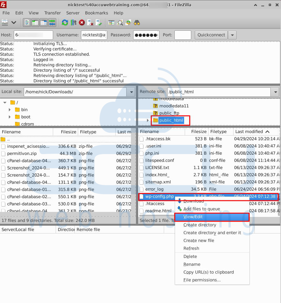
Task: Open the Bookmarks menu
Action: 97,13
